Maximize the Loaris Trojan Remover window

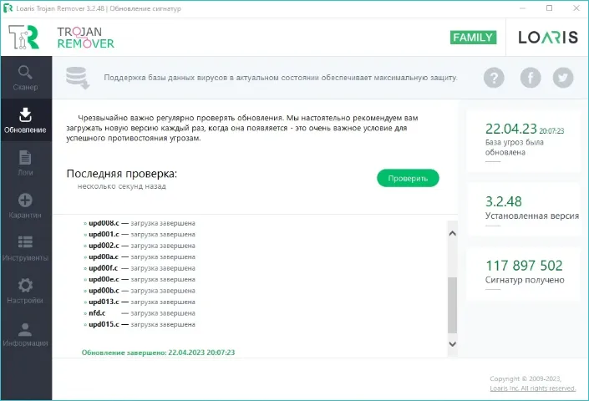pyautogui.click(x=549, y=8)
